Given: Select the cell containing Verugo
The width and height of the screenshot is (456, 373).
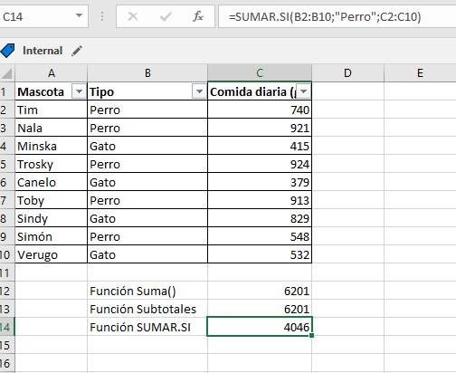Looking at the screenshot, I should coord(52,254).
